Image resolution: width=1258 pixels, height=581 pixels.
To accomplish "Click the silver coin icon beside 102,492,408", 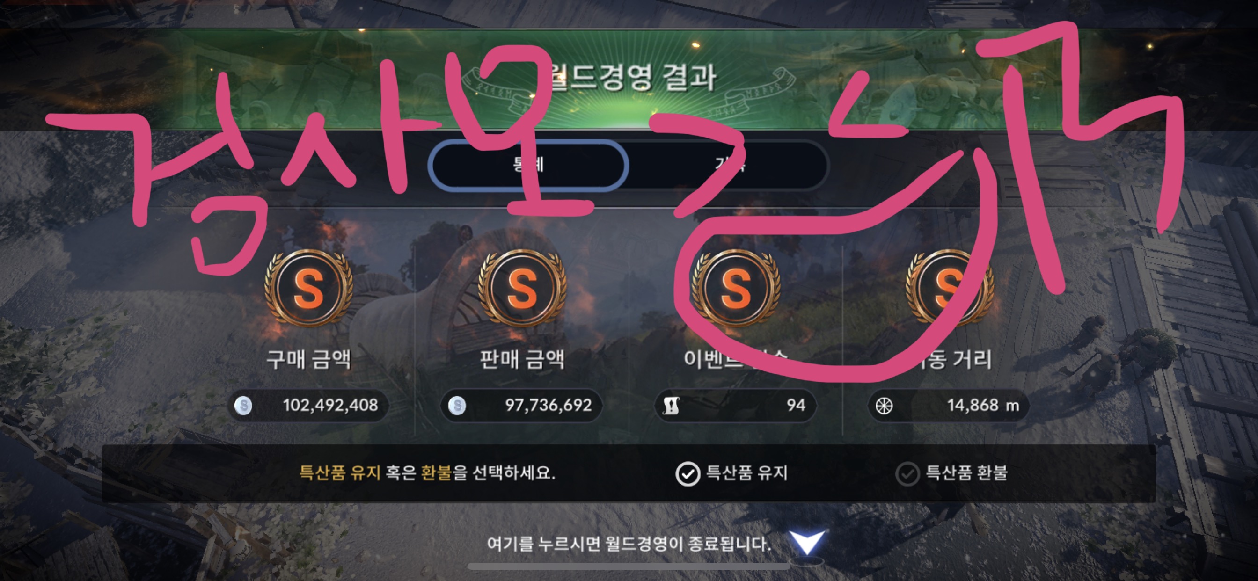I will coord(243,405).
